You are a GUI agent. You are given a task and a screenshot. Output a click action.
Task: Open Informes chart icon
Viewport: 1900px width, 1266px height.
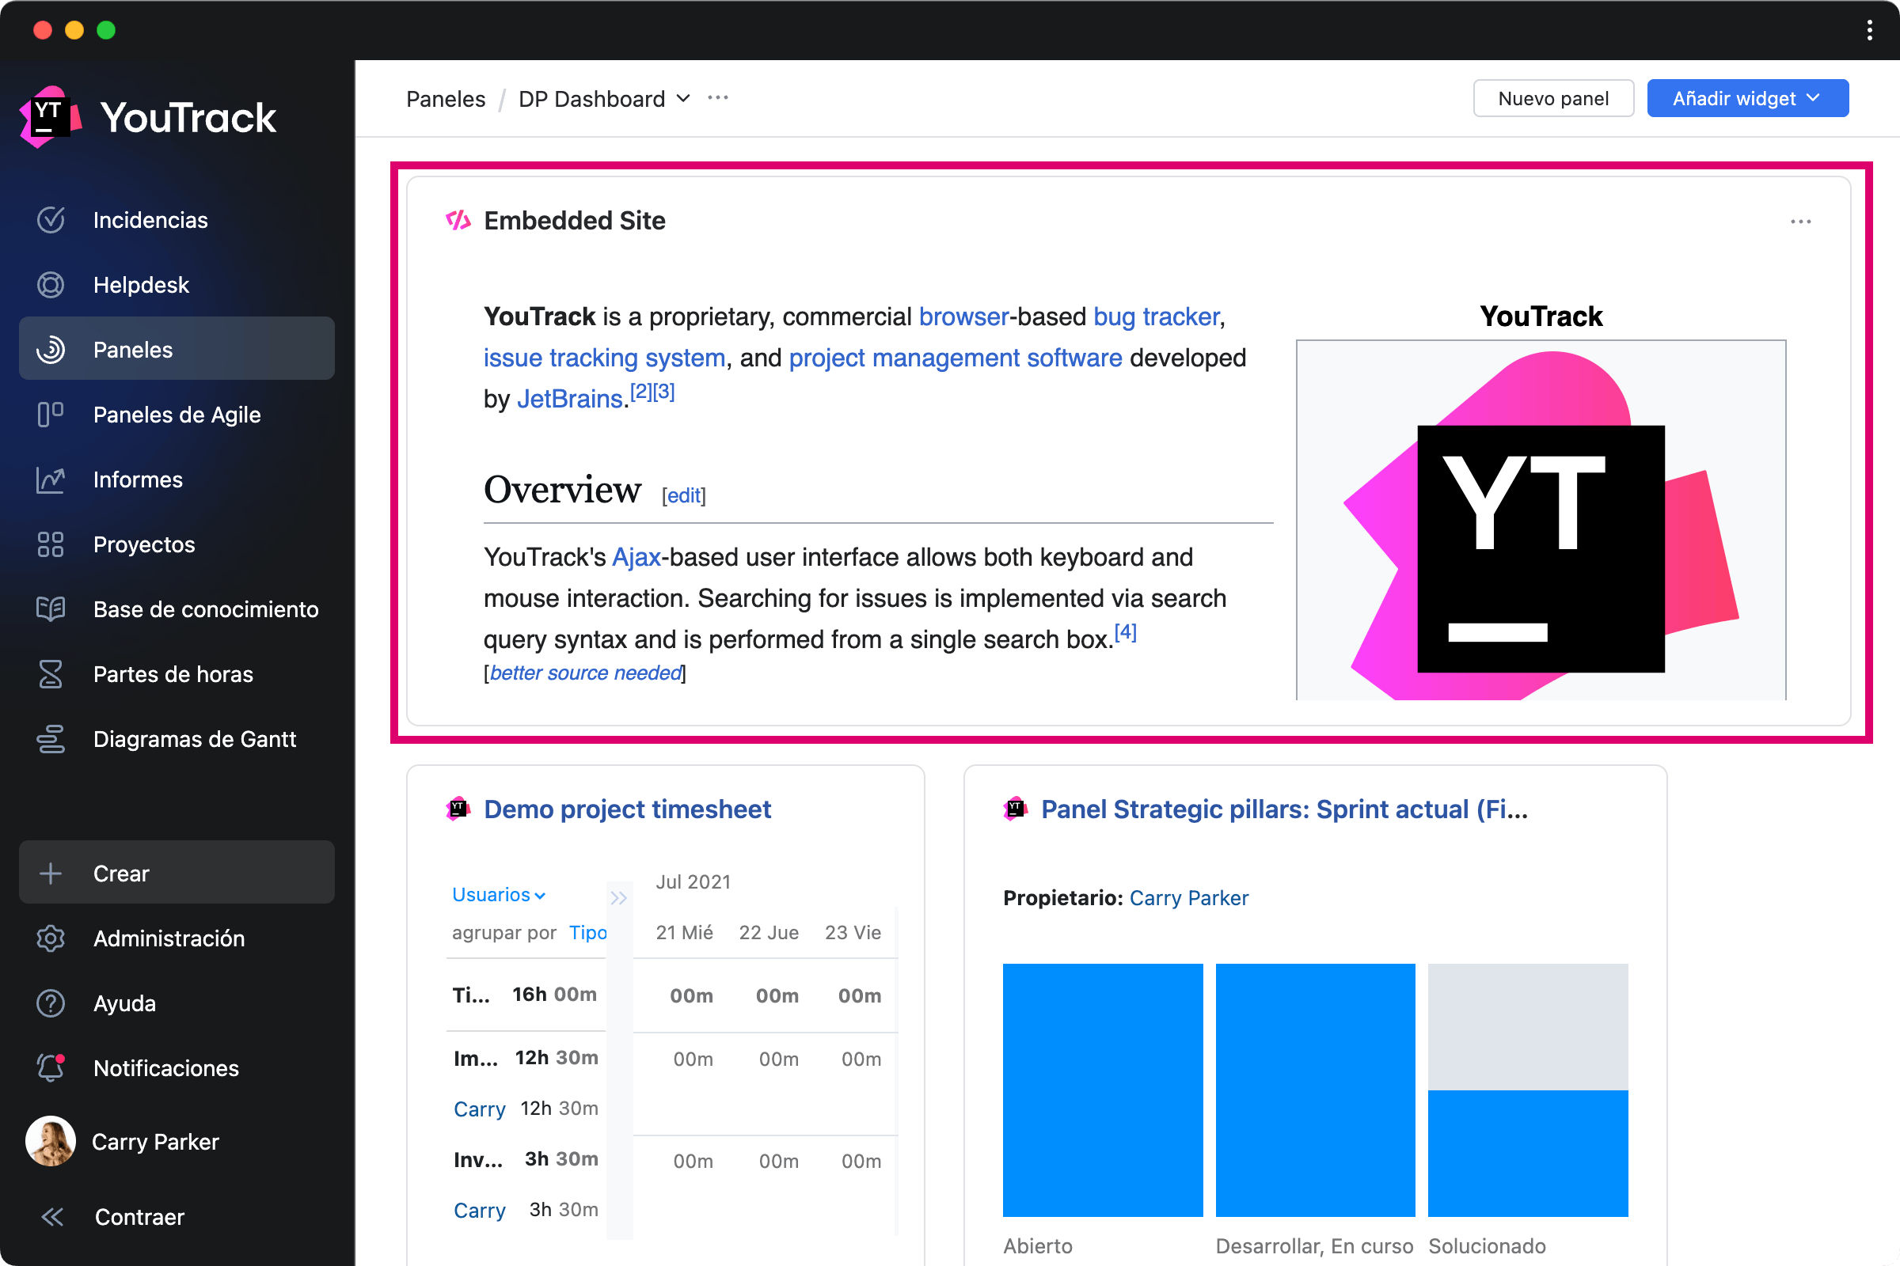[50, 479]
